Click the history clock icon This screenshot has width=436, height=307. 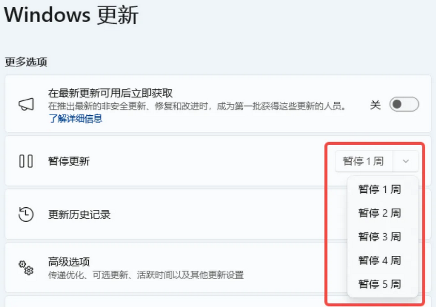[x=26, y=214]
